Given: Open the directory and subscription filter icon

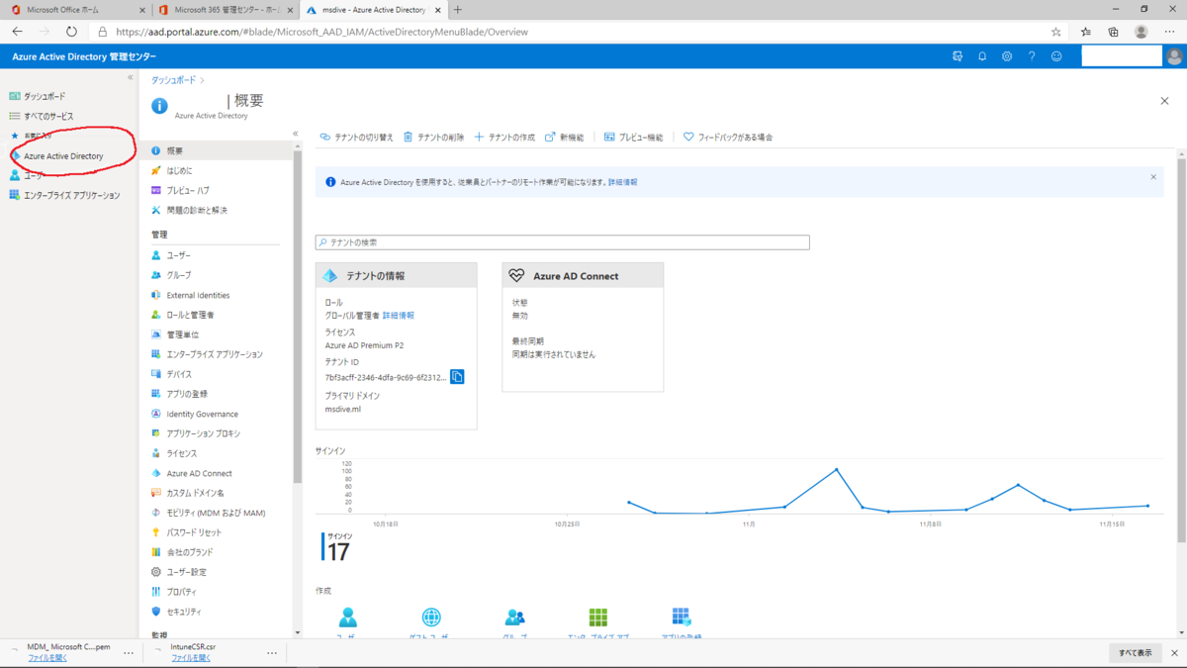Looking at the screenshot, I should [958, 56].
